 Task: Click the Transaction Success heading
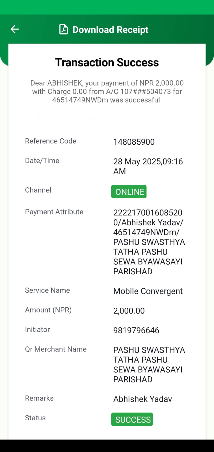[107, 62]
